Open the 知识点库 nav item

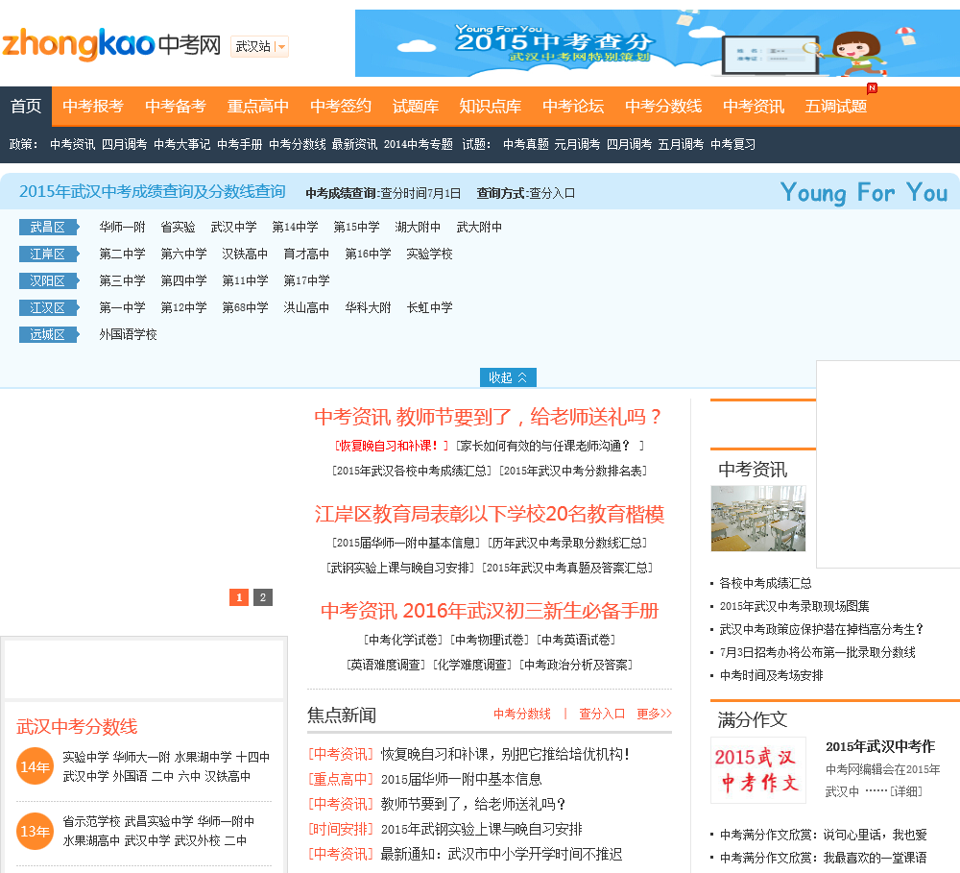(491, 107)
